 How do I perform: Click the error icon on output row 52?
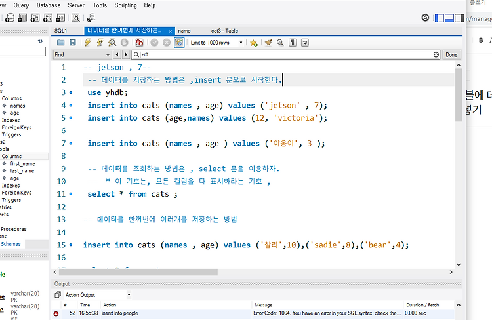coord(56,313)
